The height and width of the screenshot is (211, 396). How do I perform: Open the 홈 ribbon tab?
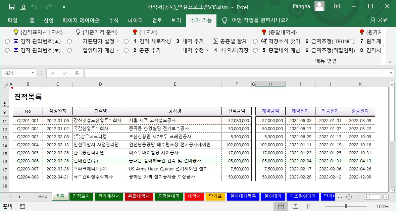pos(32,21)
